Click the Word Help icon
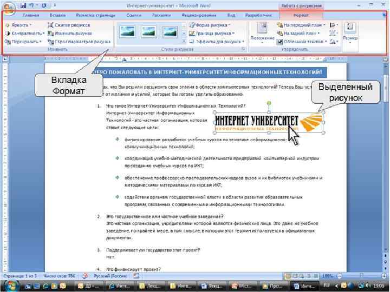Screen dimensions: 390x292 point(385,15)
